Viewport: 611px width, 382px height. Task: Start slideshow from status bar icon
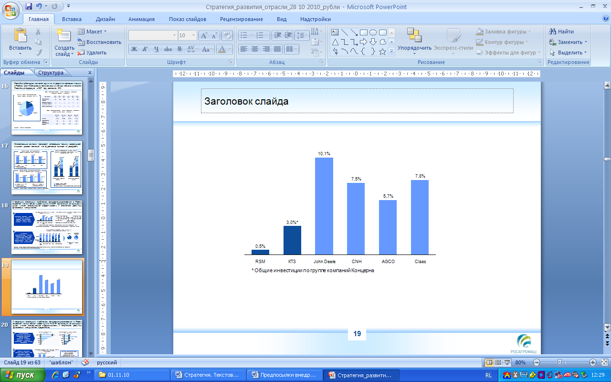(x=507, y=362)
